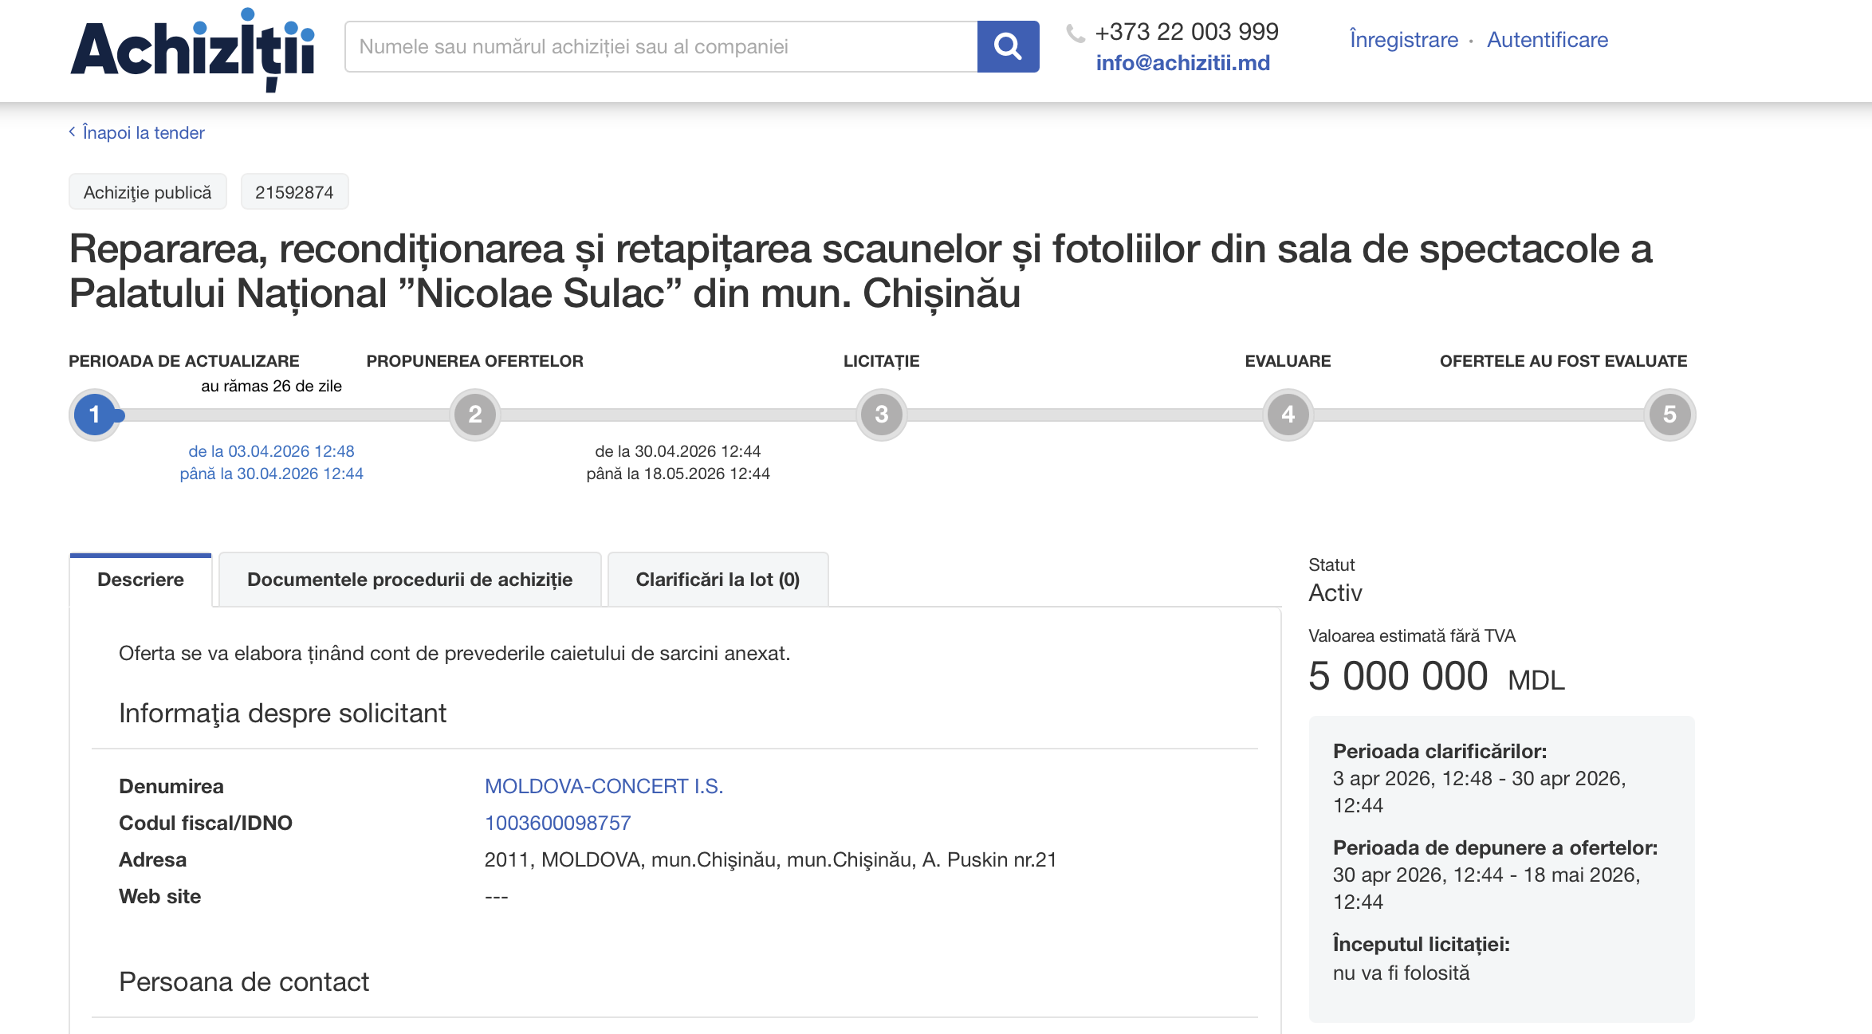Open Clarificări la lot (0) tab
1872x1034 pixels.
tap(718, 580)
